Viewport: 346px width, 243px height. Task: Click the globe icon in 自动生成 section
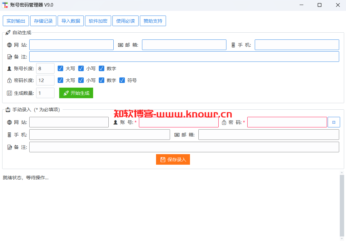[9, 45]
